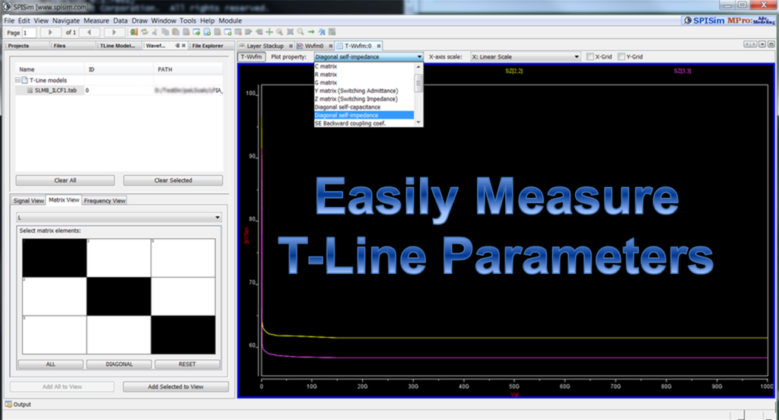Click Add Selected to View button
Viewport: 779px width, 420px height.
175,387
